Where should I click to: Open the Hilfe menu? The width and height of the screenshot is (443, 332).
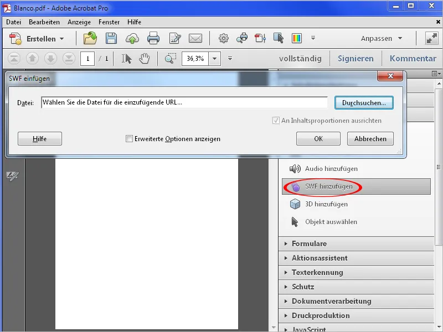click(134, 22)
